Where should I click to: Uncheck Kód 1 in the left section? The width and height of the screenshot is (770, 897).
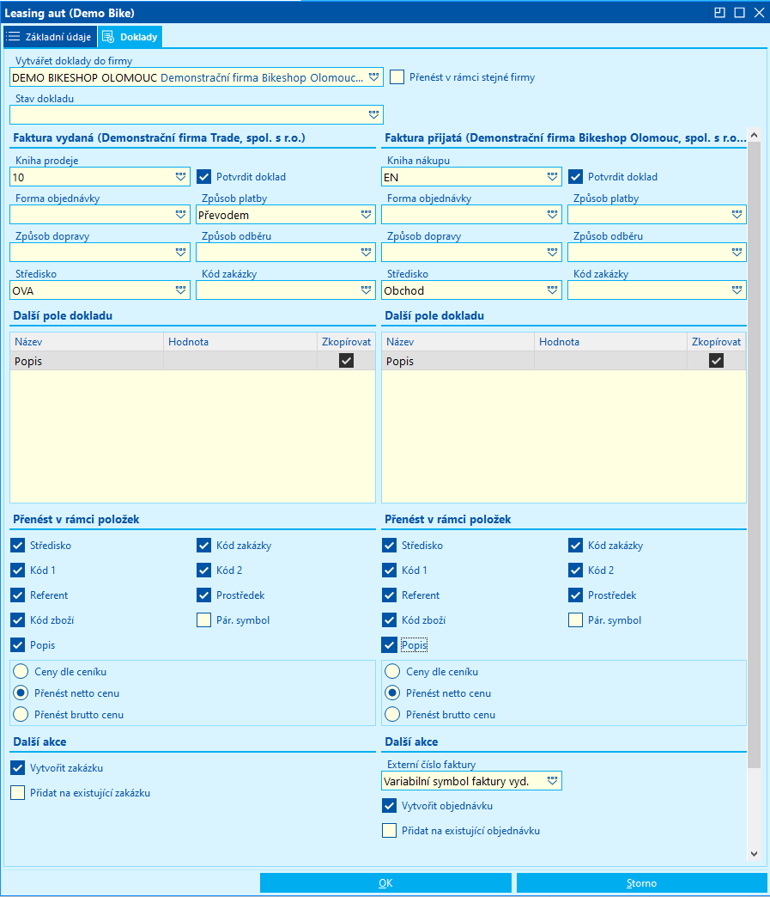click(18, 571)
